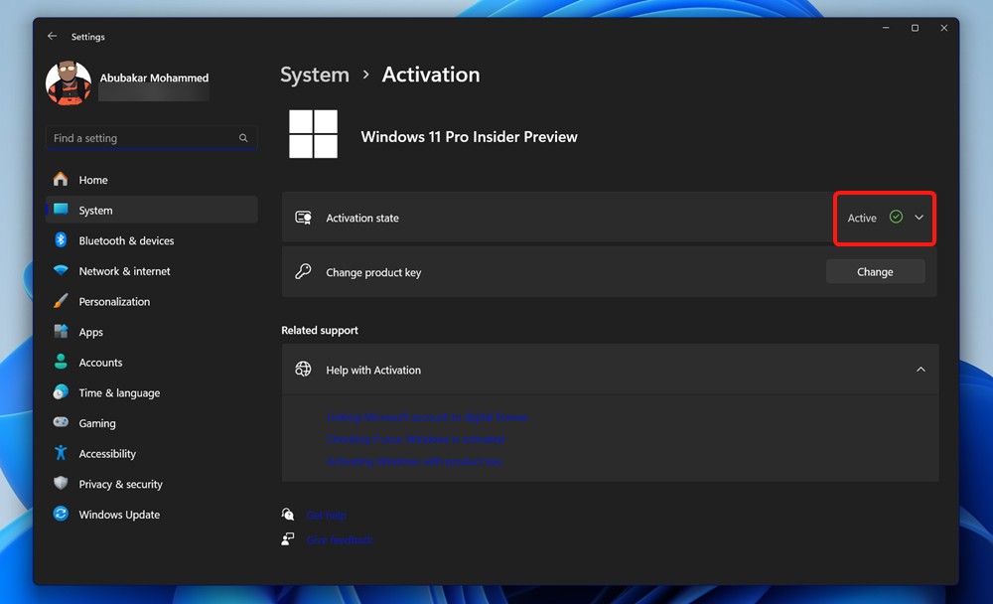This screenshot has height=604, width=993.
Task: Click the clock-globe Time & language icon
Action: (61, 391)
